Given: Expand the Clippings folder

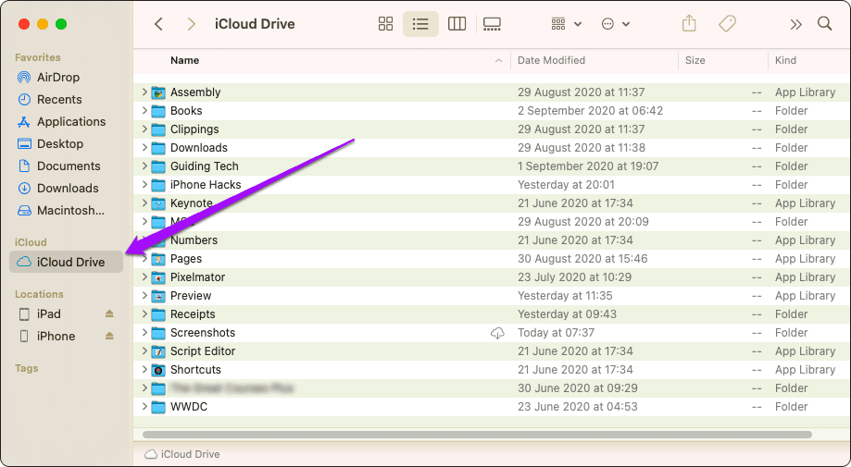Looking at the screenshot, I should tap(144, 129).
